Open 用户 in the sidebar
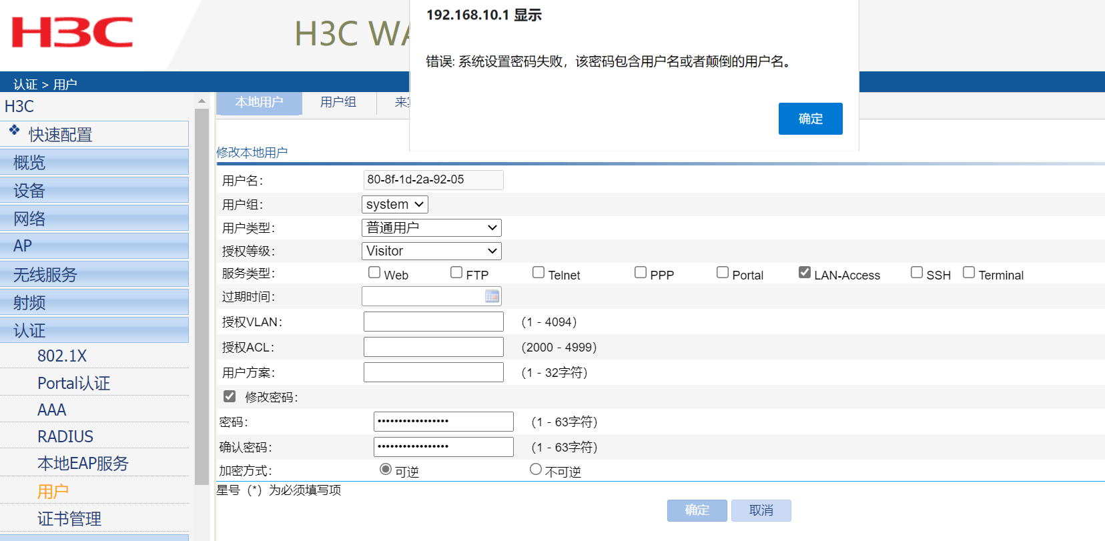 [53, 492]
